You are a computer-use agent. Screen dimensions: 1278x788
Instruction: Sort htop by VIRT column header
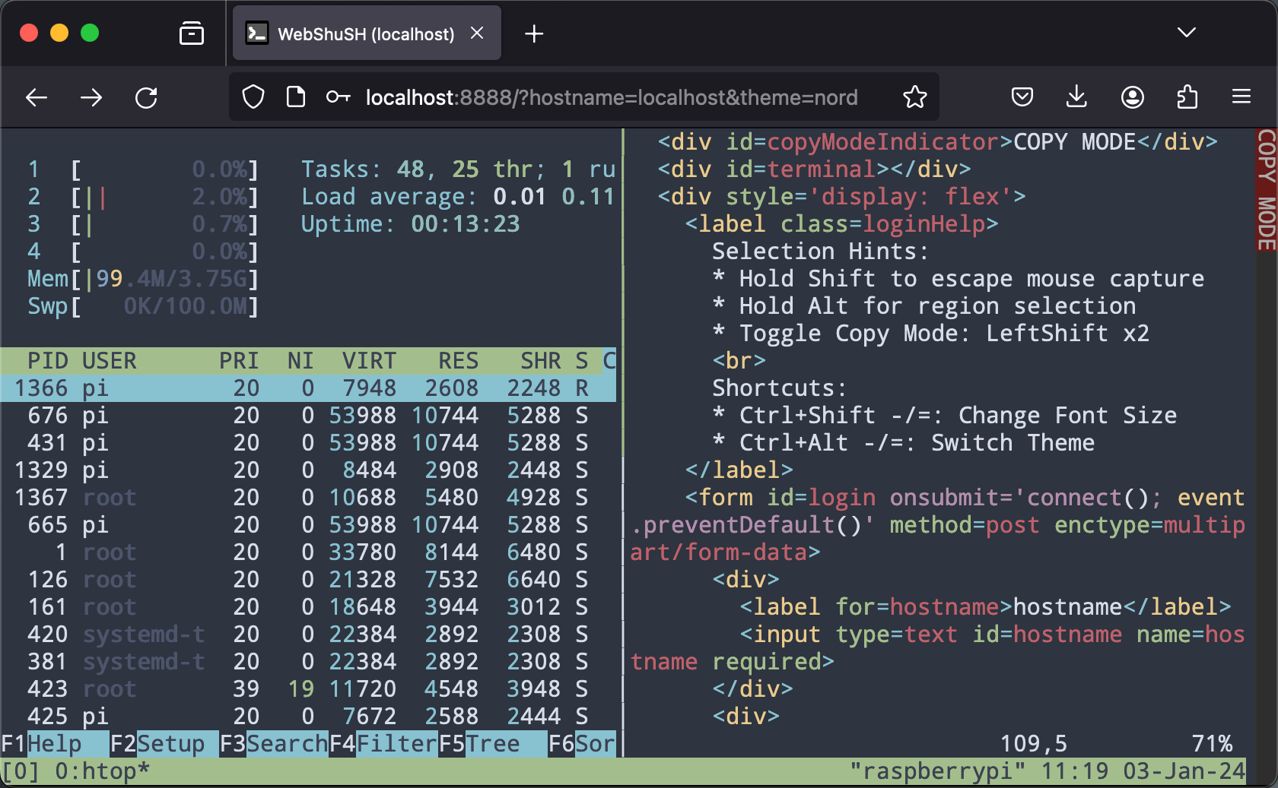pos(369,361)
